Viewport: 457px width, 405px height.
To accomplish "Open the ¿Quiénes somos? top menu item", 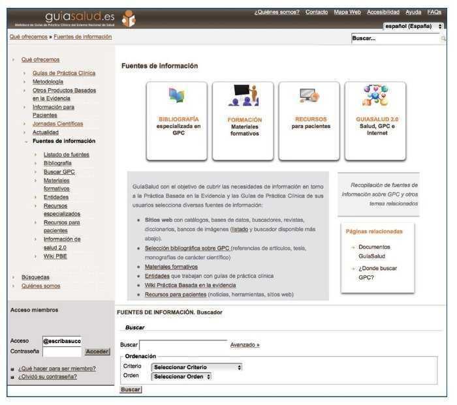I will coord(277,12).
